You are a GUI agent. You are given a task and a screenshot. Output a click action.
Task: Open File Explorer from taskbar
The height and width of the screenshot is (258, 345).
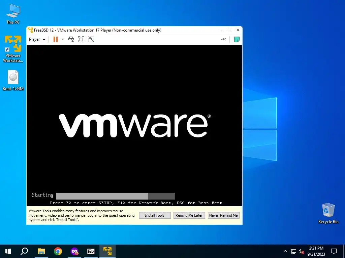(41, 251)
